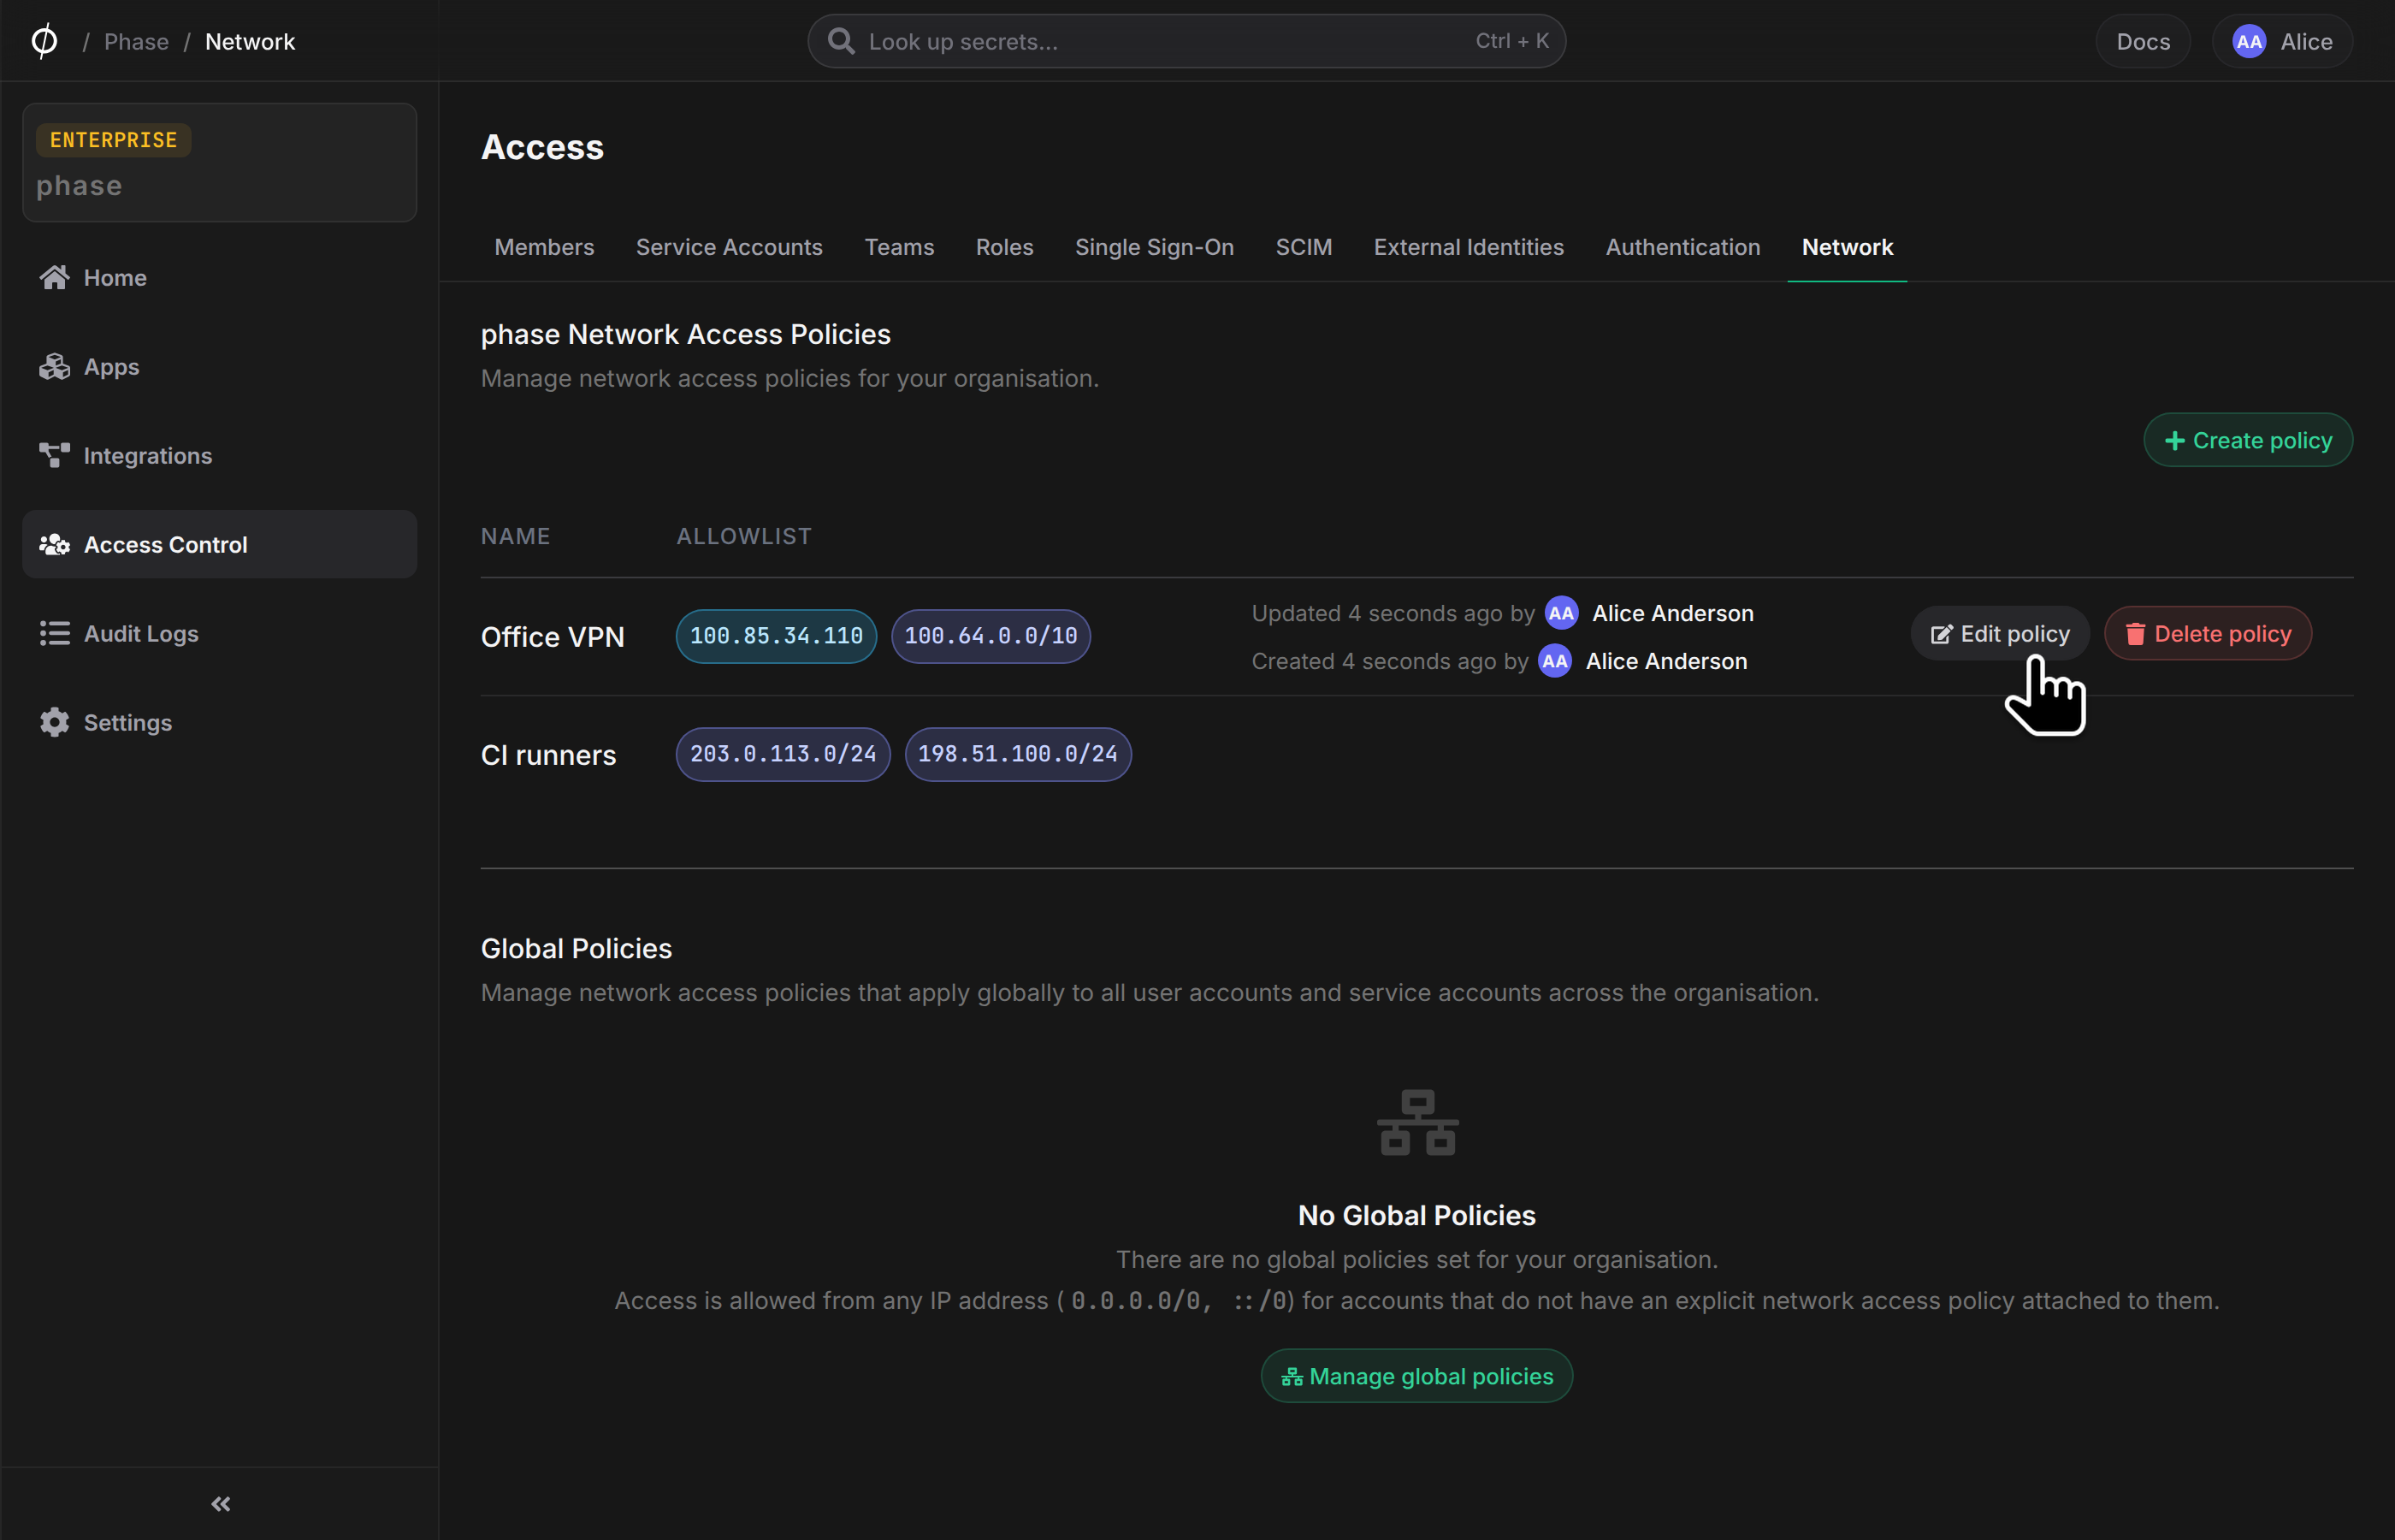Screen dimensions: 2395x1540
Task: Click the Phase breadcrumb link
Action: pos(136,41)
